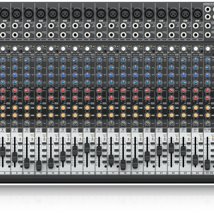The height and width of the screenshot is (214, 214).
Task: Click the channel 14 CLIP LED
Action: 80,139
